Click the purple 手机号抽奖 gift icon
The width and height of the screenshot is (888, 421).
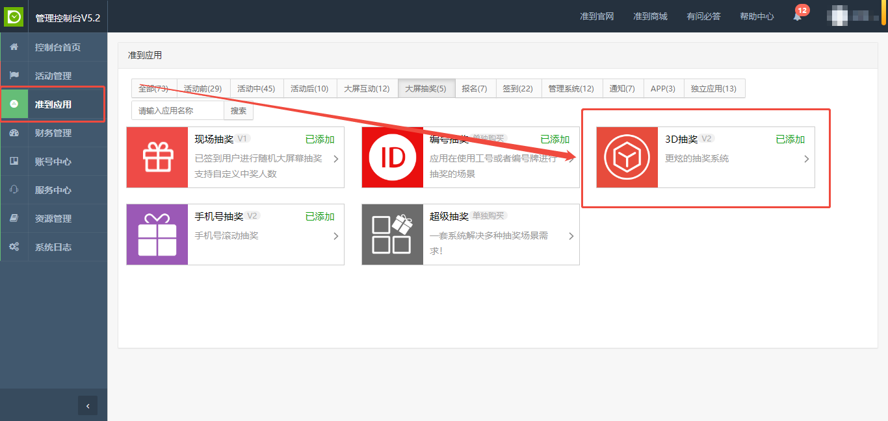point(157,235)
